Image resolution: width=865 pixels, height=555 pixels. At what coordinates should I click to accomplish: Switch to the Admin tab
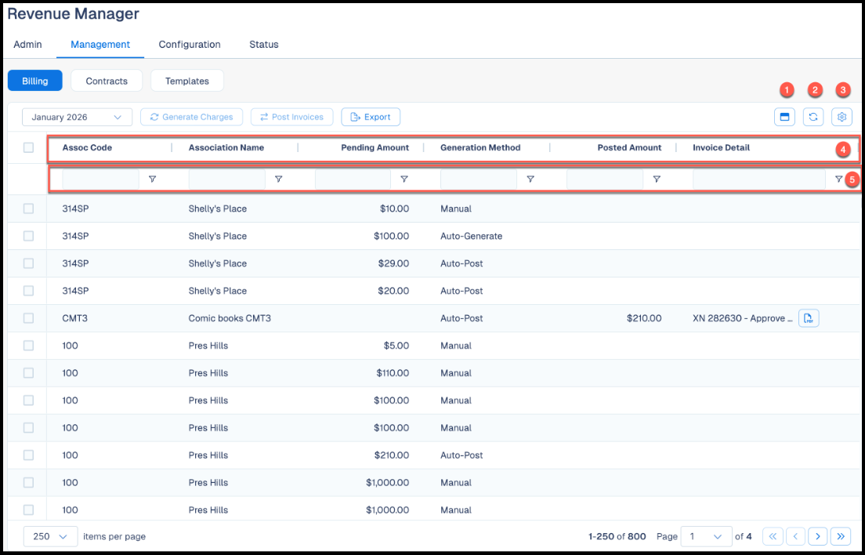(27, 45)
